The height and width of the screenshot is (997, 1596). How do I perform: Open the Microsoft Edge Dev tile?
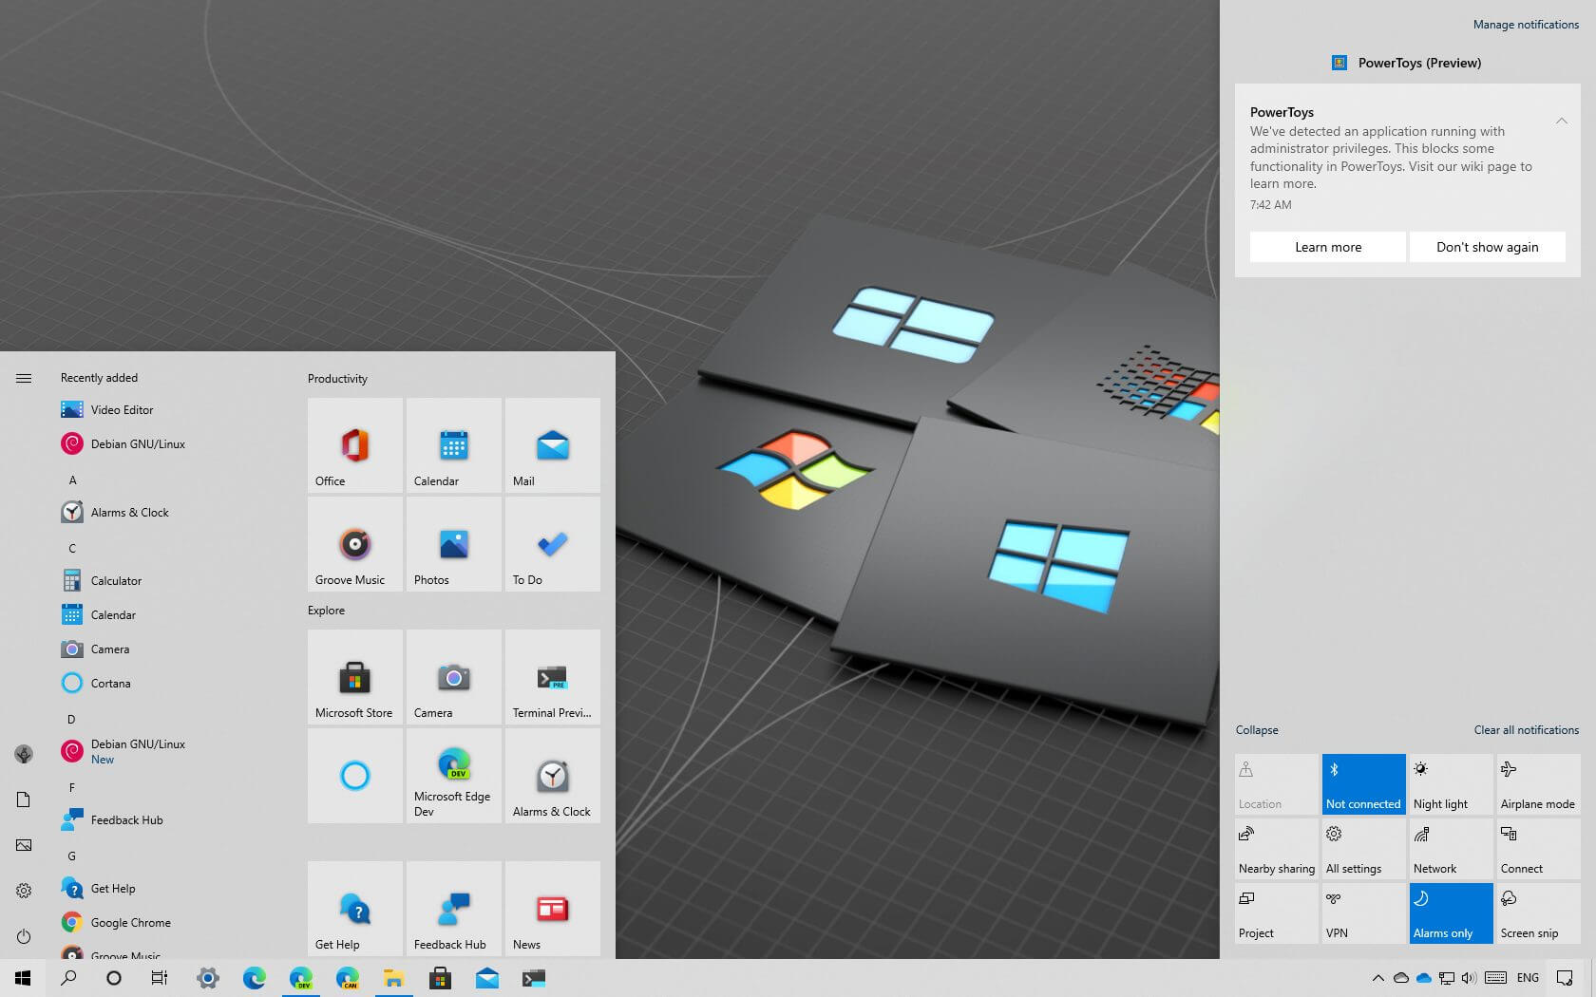click(453, 775)
